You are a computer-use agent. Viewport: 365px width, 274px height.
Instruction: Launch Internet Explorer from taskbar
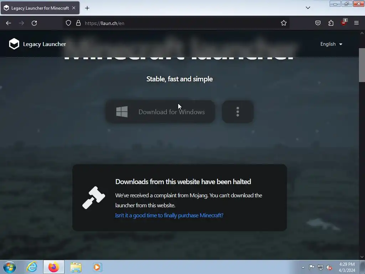[x=32, y=267]
